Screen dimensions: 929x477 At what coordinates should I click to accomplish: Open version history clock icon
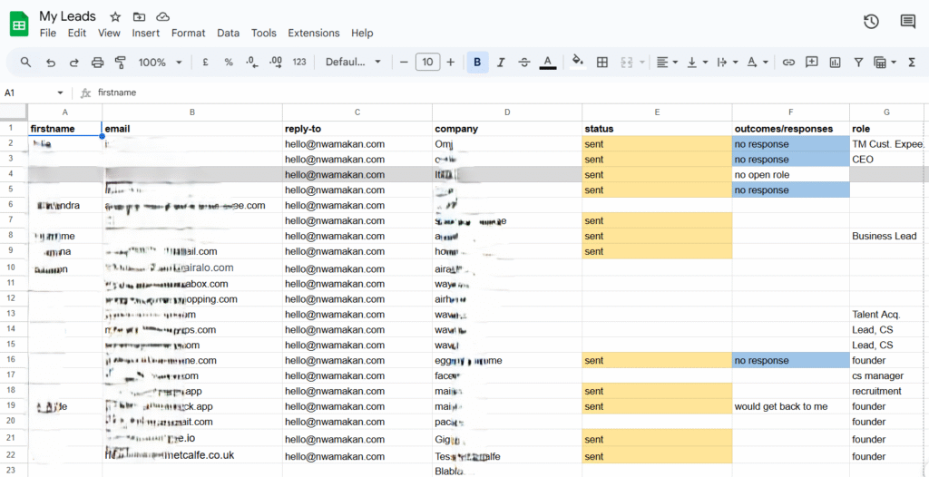coord(871,22)
